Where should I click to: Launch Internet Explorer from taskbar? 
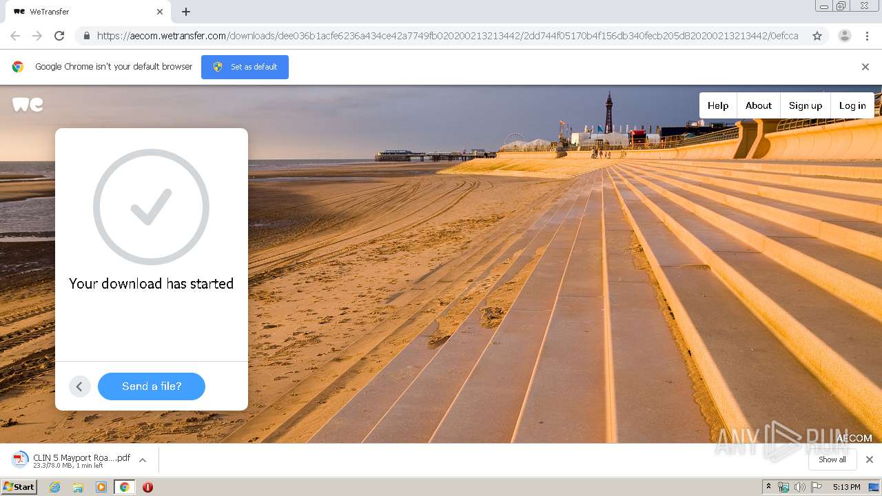[55, 487]
